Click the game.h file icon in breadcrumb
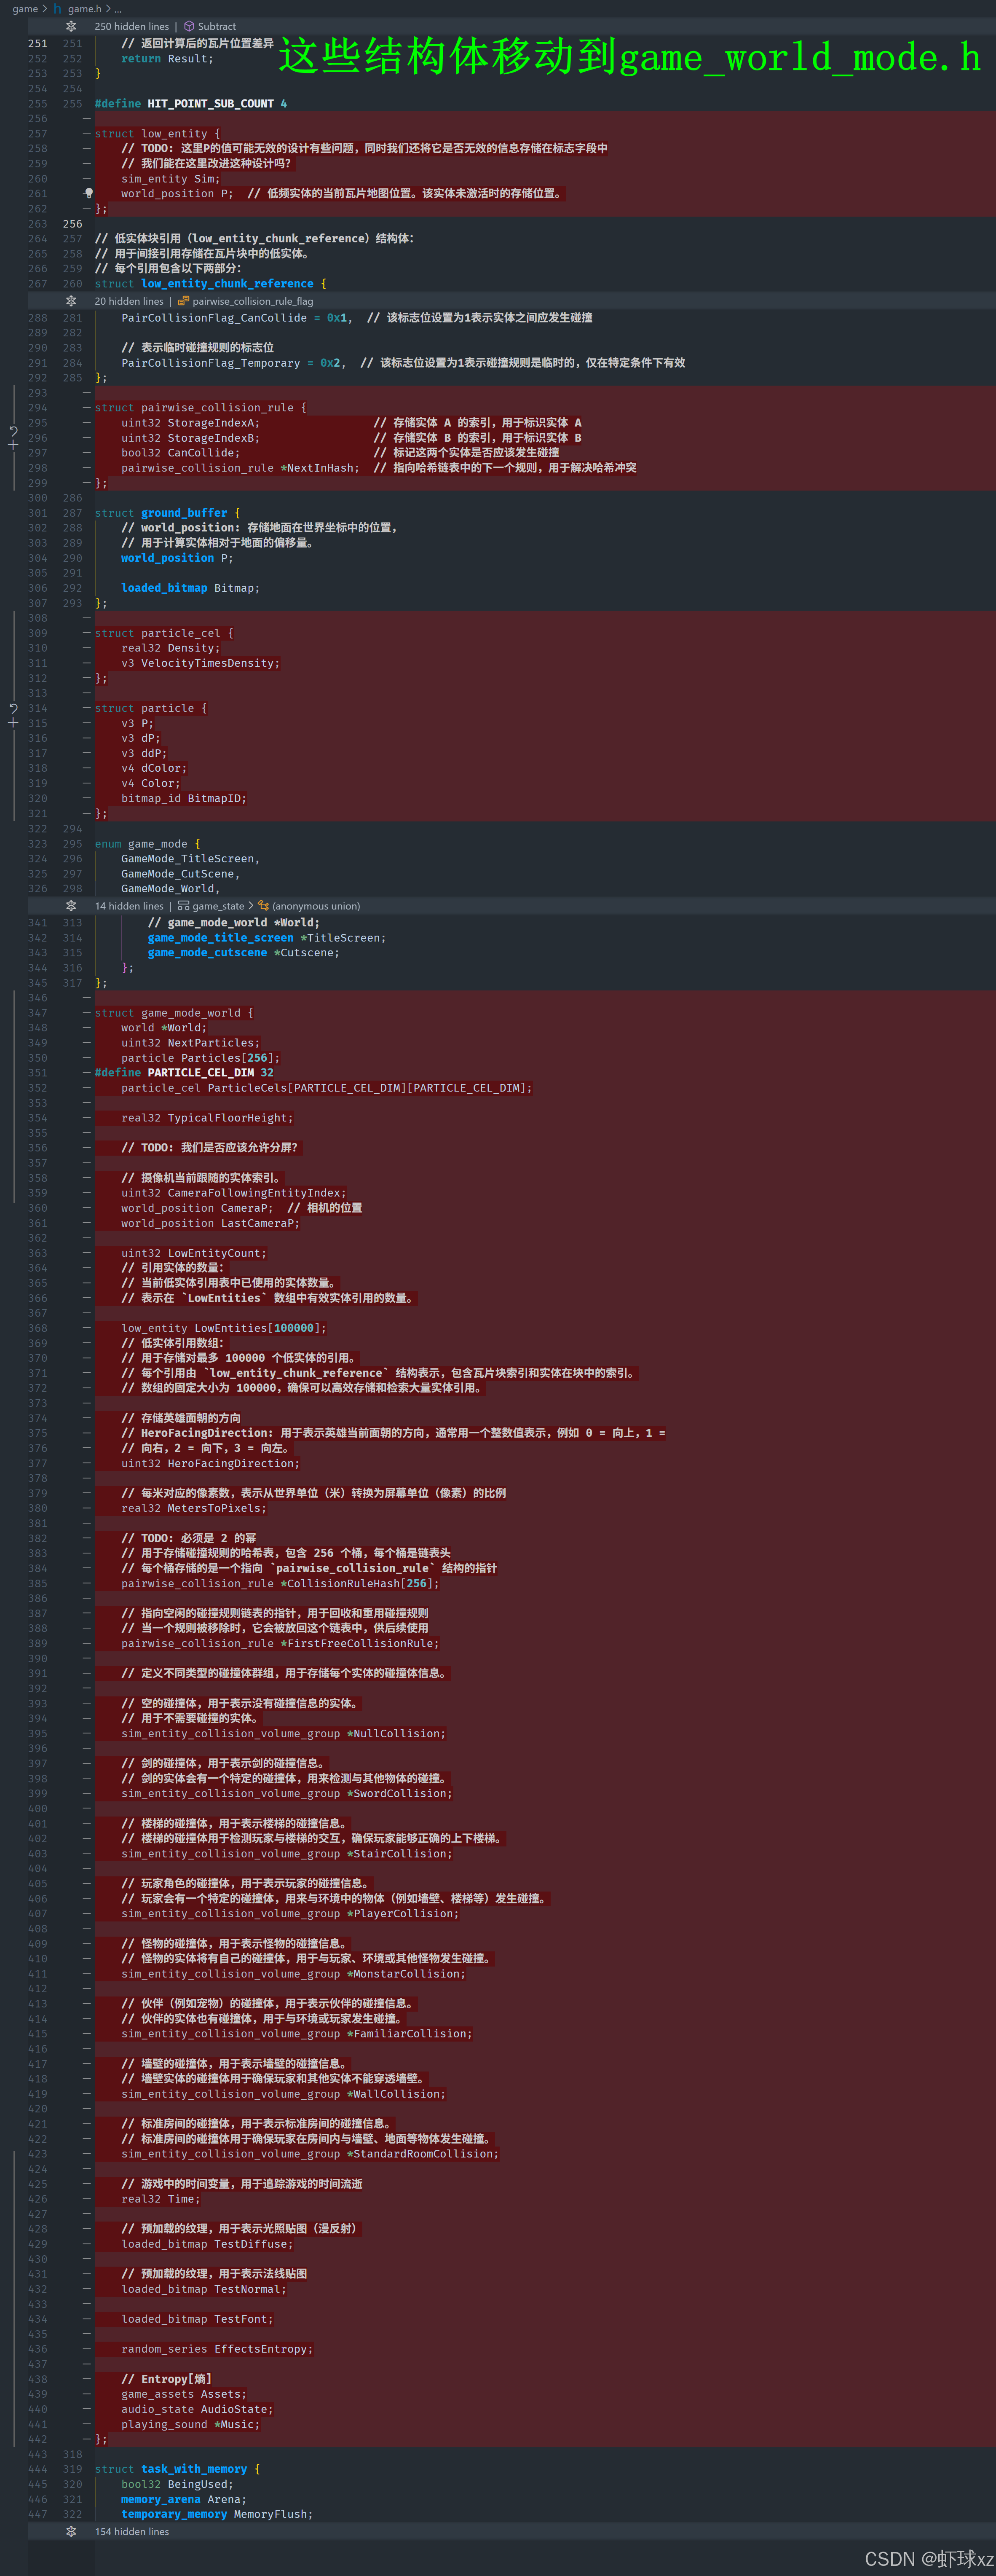996x2576 pixels. point(58,9)
